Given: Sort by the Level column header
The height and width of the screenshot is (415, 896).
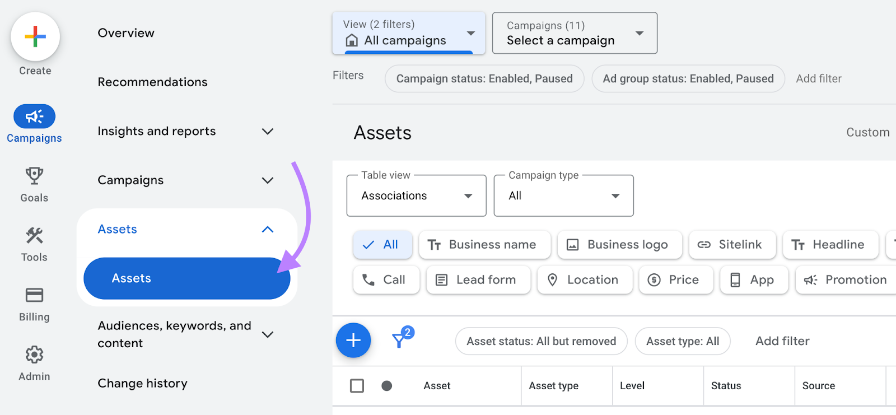Looking at the screenshot, I should [632, 386].
